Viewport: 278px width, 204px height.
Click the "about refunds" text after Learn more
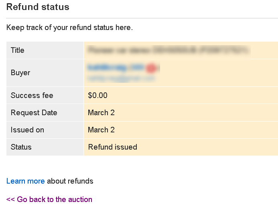[x=70, y=181]
